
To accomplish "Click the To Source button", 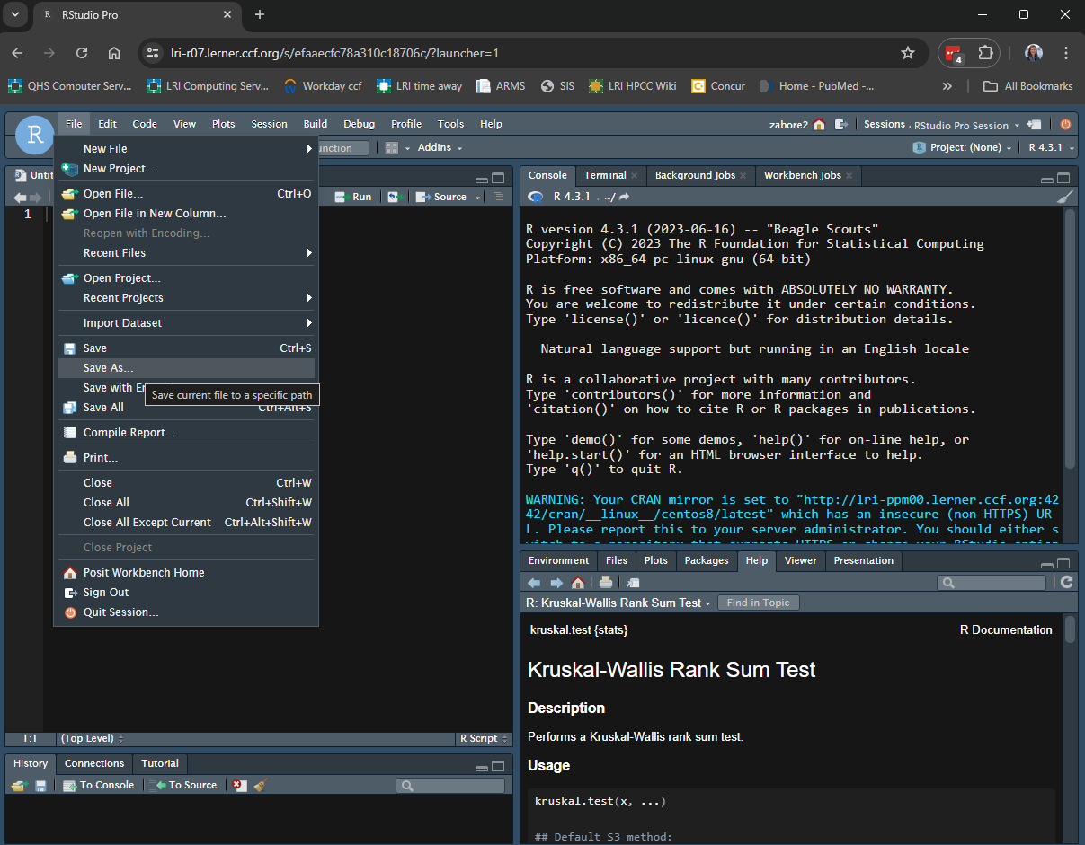I will coord(185,785).
